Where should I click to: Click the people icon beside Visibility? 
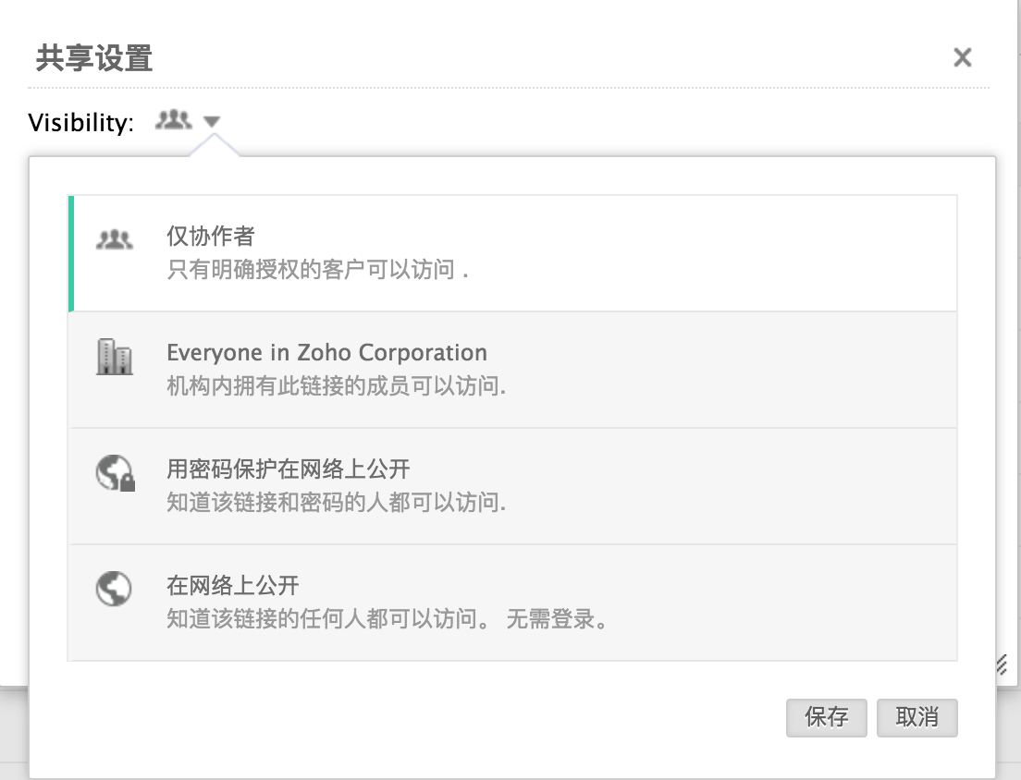click(x=173, y=120)
